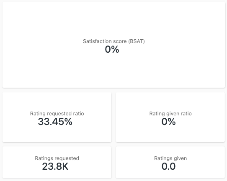This screenshot has height=181, width=227.
Task: Open the Ratings given card
Action: [x=170, y=162]
